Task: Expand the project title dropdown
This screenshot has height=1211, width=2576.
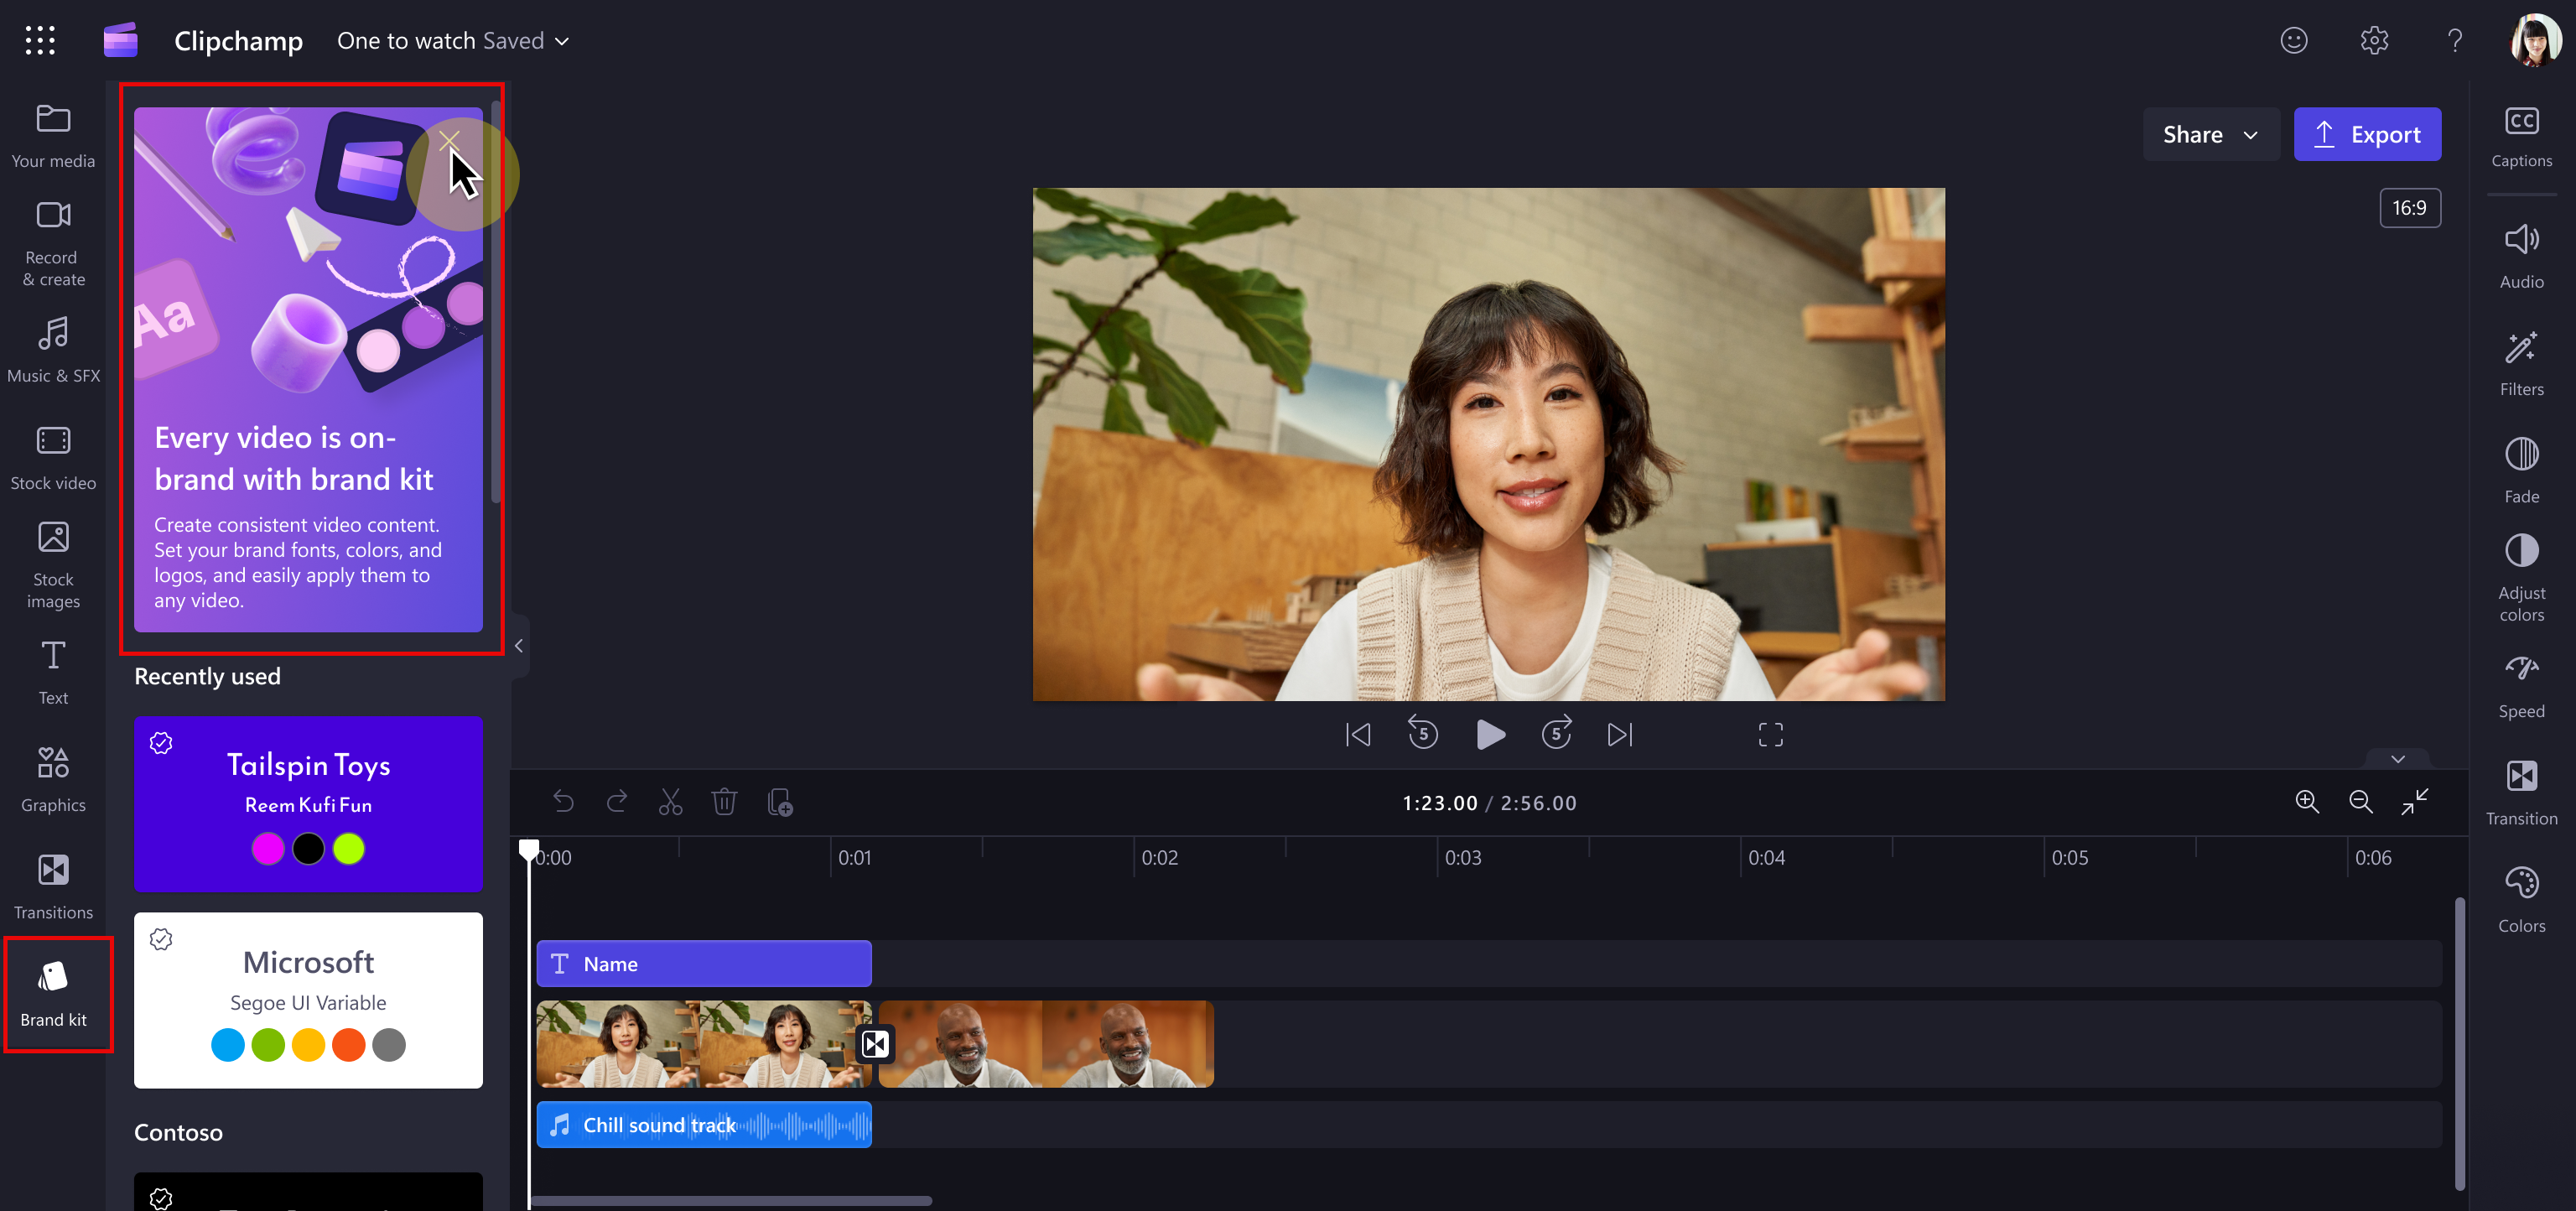Action: (567, 39)
